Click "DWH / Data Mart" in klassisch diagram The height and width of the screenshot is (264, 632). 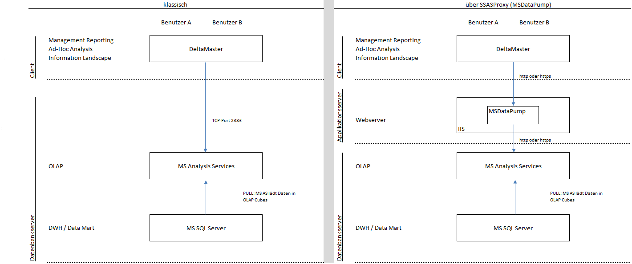tap(71, 228)
